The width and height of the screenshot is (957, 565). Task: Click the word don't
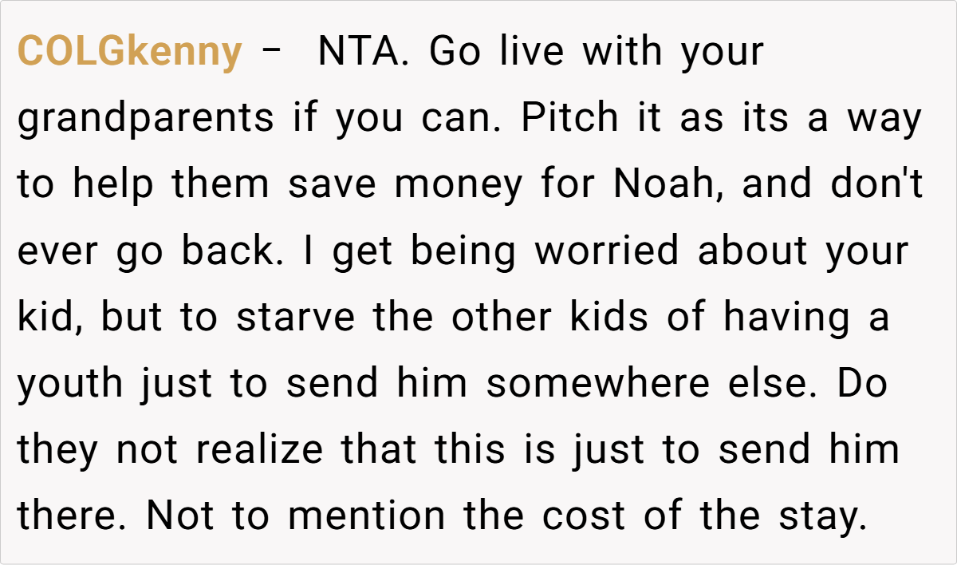876,185
